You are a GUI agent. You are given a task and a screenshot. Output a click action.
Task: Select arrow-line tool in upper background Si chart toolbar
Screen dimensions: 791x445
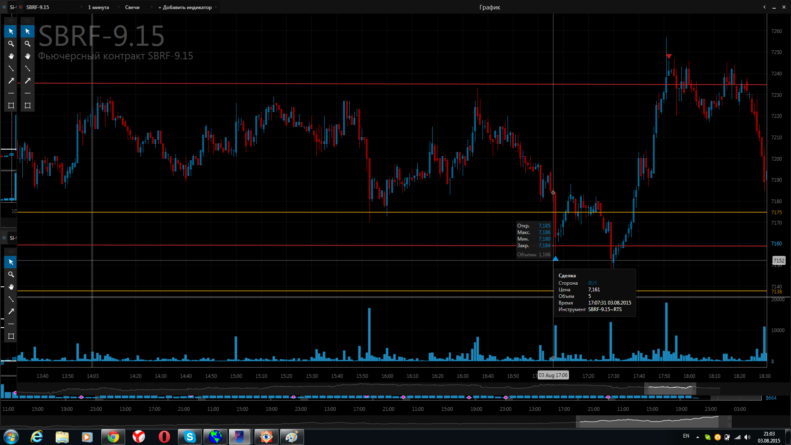click(11, 81)
